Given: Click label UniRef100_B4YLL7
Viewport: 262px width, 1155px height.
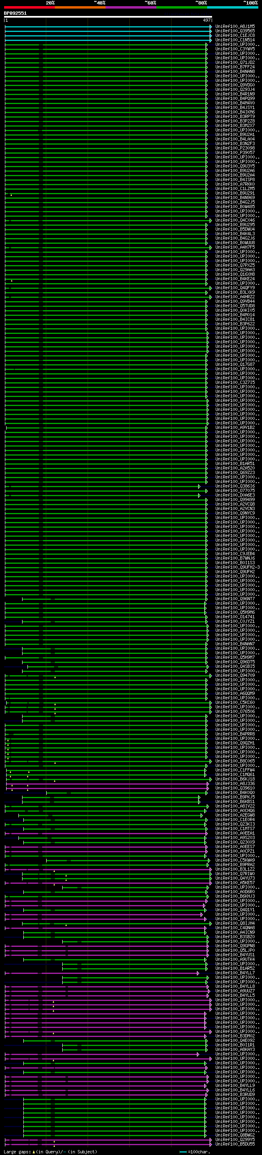Looking at the screenshot, I should (235, 973).
